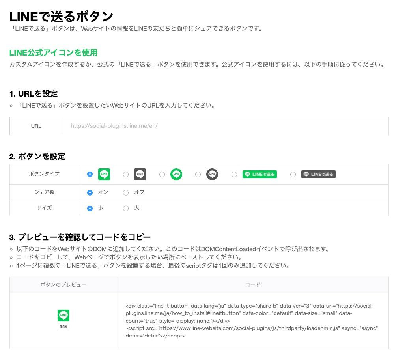Click the 'ボタンタイプ' row label
The image size is (396, 358).
click(x=44, y=174)
